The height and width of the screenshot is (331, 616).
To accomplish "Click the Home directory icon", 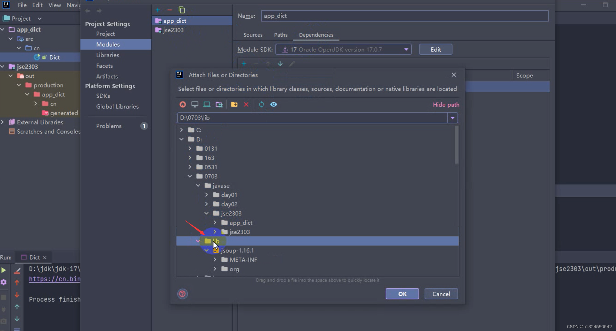I will [183, 104].
